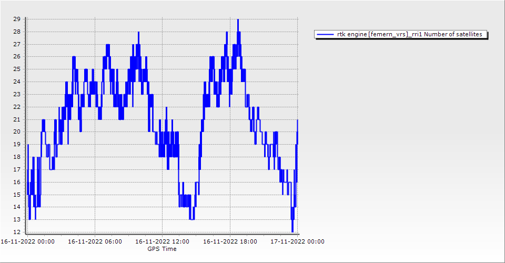This screenshot has width=505, height=263.
Task: Click the y-axis value 16
Action: 16,182
